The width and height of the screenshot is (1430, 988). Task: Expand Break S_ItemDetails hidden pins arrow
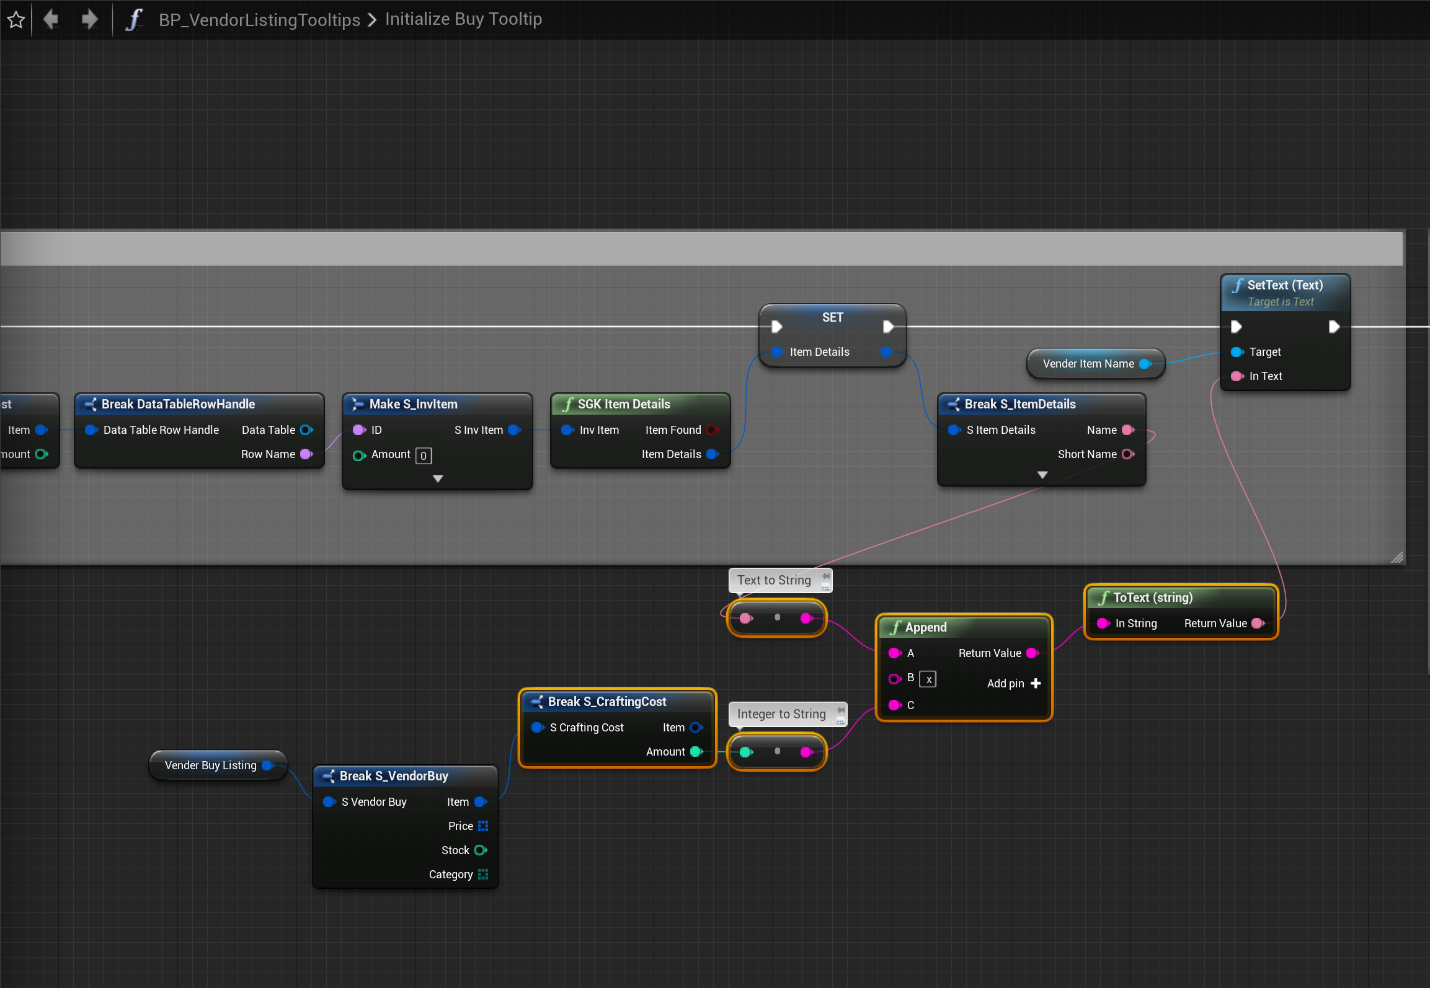point(1042,475)
